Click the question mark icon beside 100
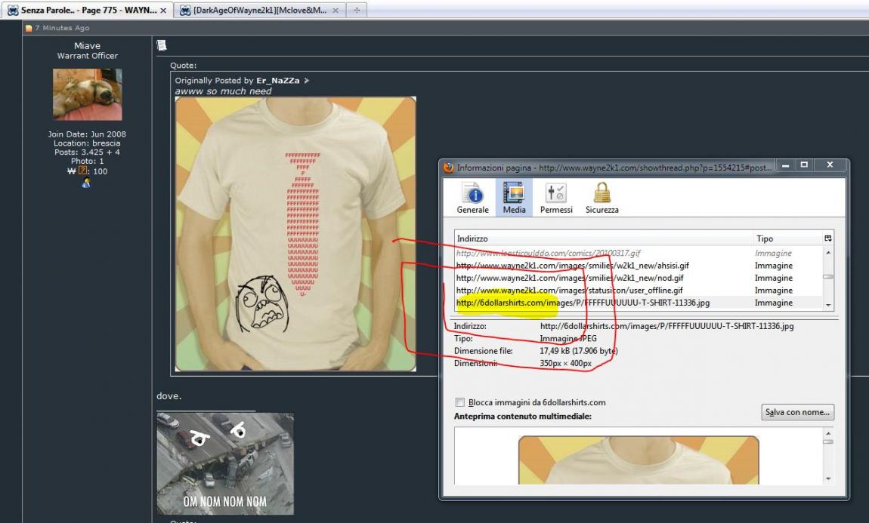 point(82,171)
